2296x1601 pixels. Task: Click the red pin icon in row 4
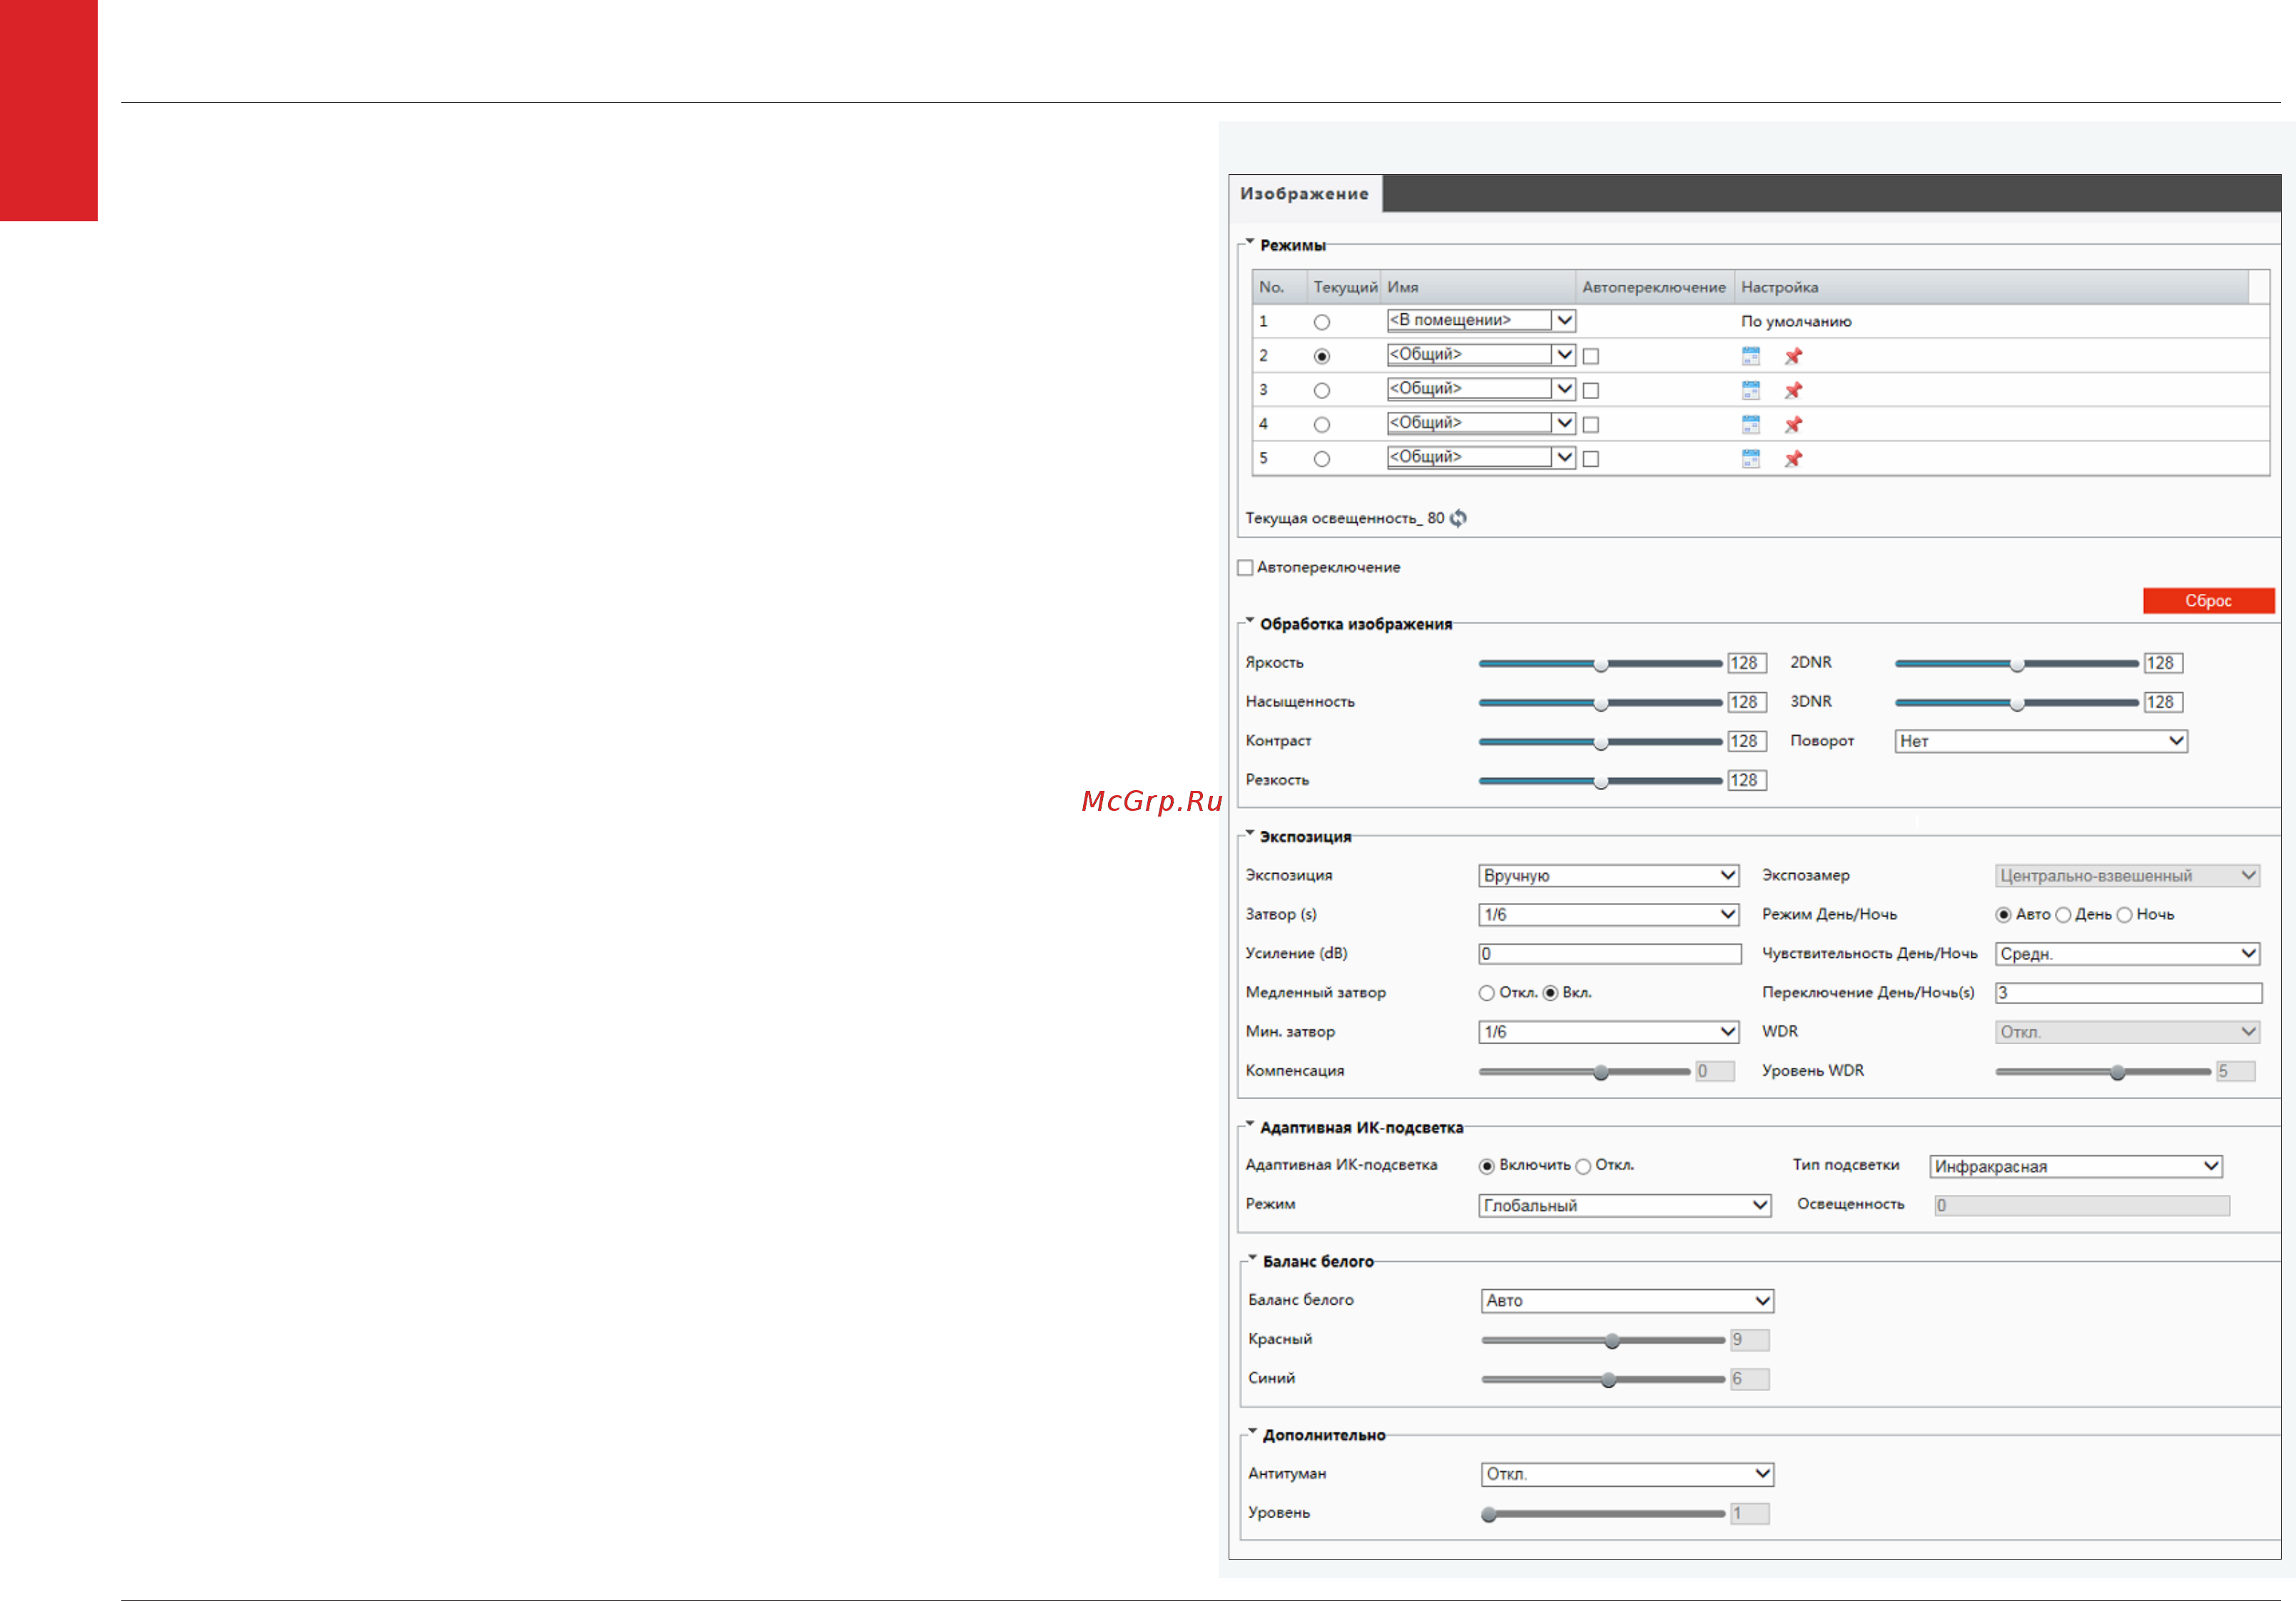[x=1793, y=424]
